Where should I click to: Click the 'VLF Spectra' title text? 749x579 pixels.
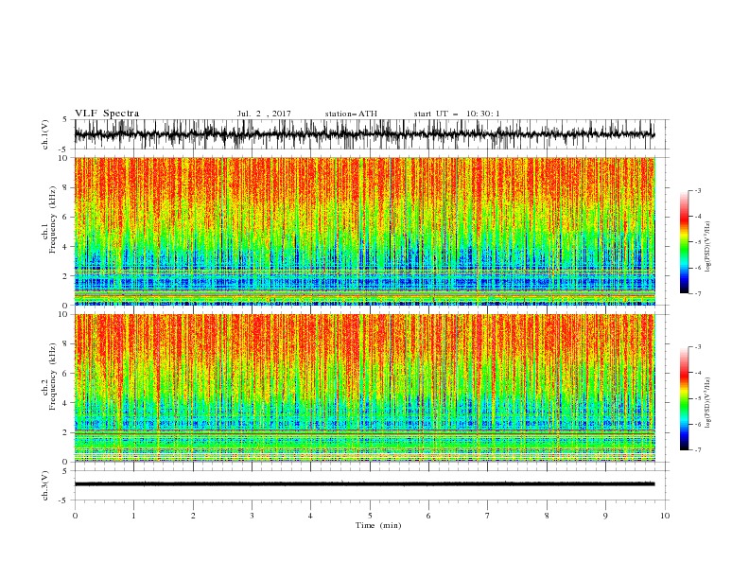point(107,114)
